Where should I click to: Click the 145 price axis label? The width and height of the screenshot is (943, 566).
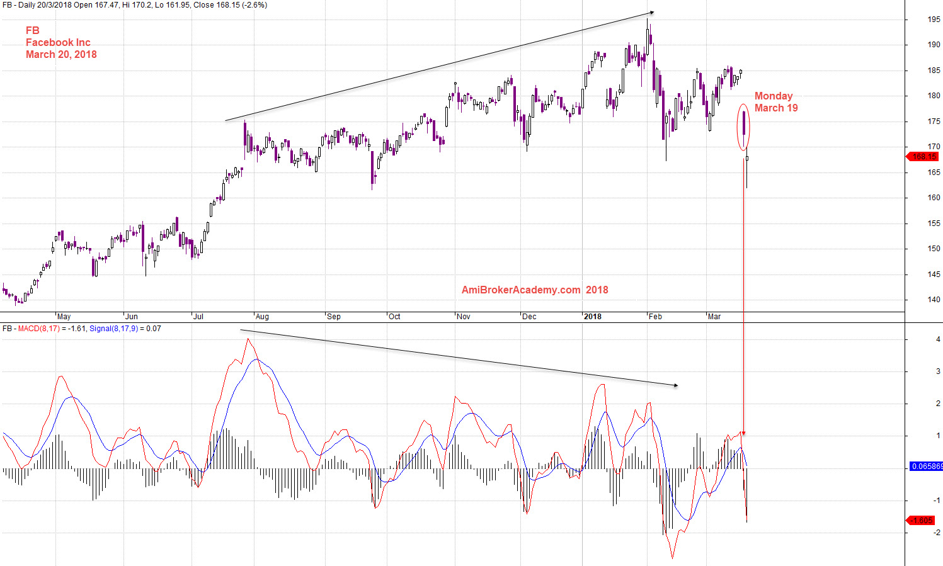pos(934,275)
